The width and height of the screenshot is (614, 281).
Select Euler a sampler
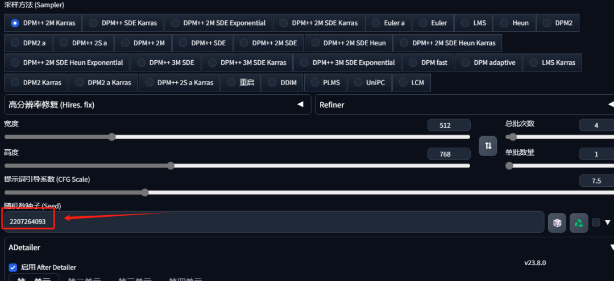pos(388,23)
